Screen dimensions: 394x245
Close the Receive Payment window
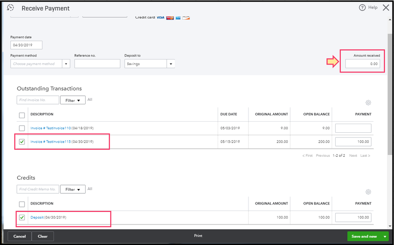tap(386, 7)
